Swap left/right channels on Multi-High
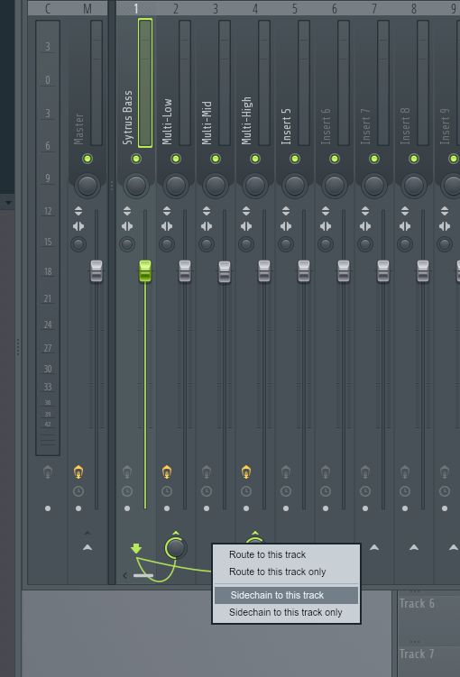Viewport: 460px width, 677px height. (x=246, y=226)
